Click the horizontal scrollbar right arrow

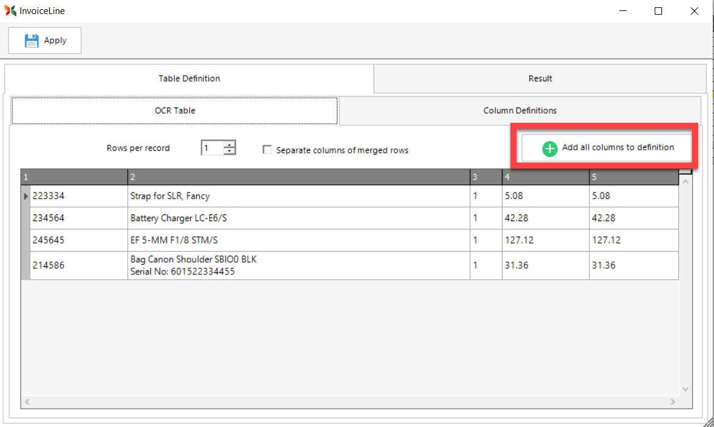(673, 402)
